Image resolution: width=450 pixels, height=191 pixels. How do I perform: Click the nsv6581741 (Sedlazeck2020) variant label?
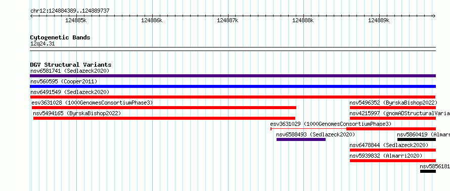coord(70,71)
